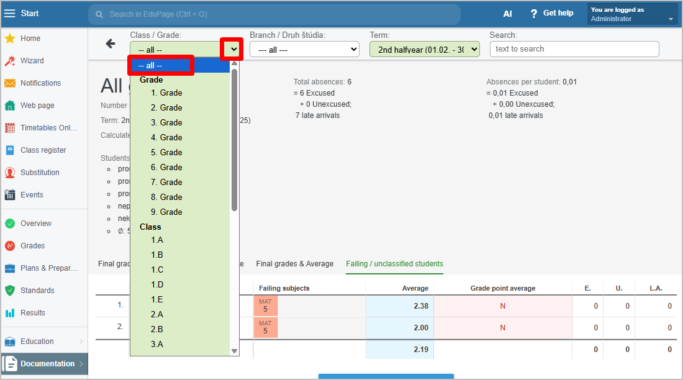
Task: Open the Failing / unclassified students tab
Action: coord(394,264)
